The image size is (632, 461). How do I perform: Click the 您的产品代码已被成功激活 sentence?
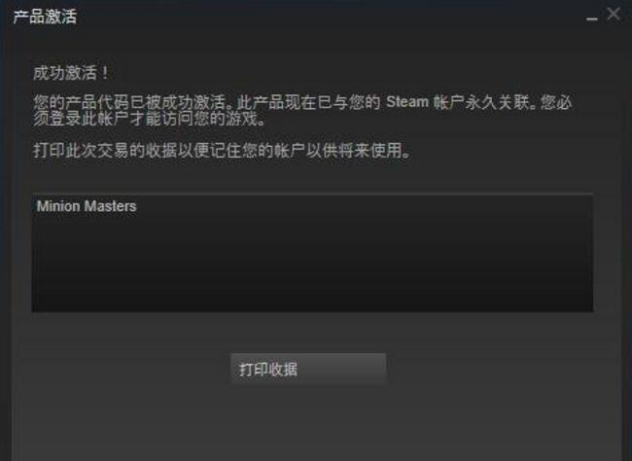click(x=129, y=102)
